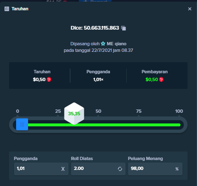The image size is (197, 186).
Task: Click the white dice result cube 35,35
Action: point(74,114)
